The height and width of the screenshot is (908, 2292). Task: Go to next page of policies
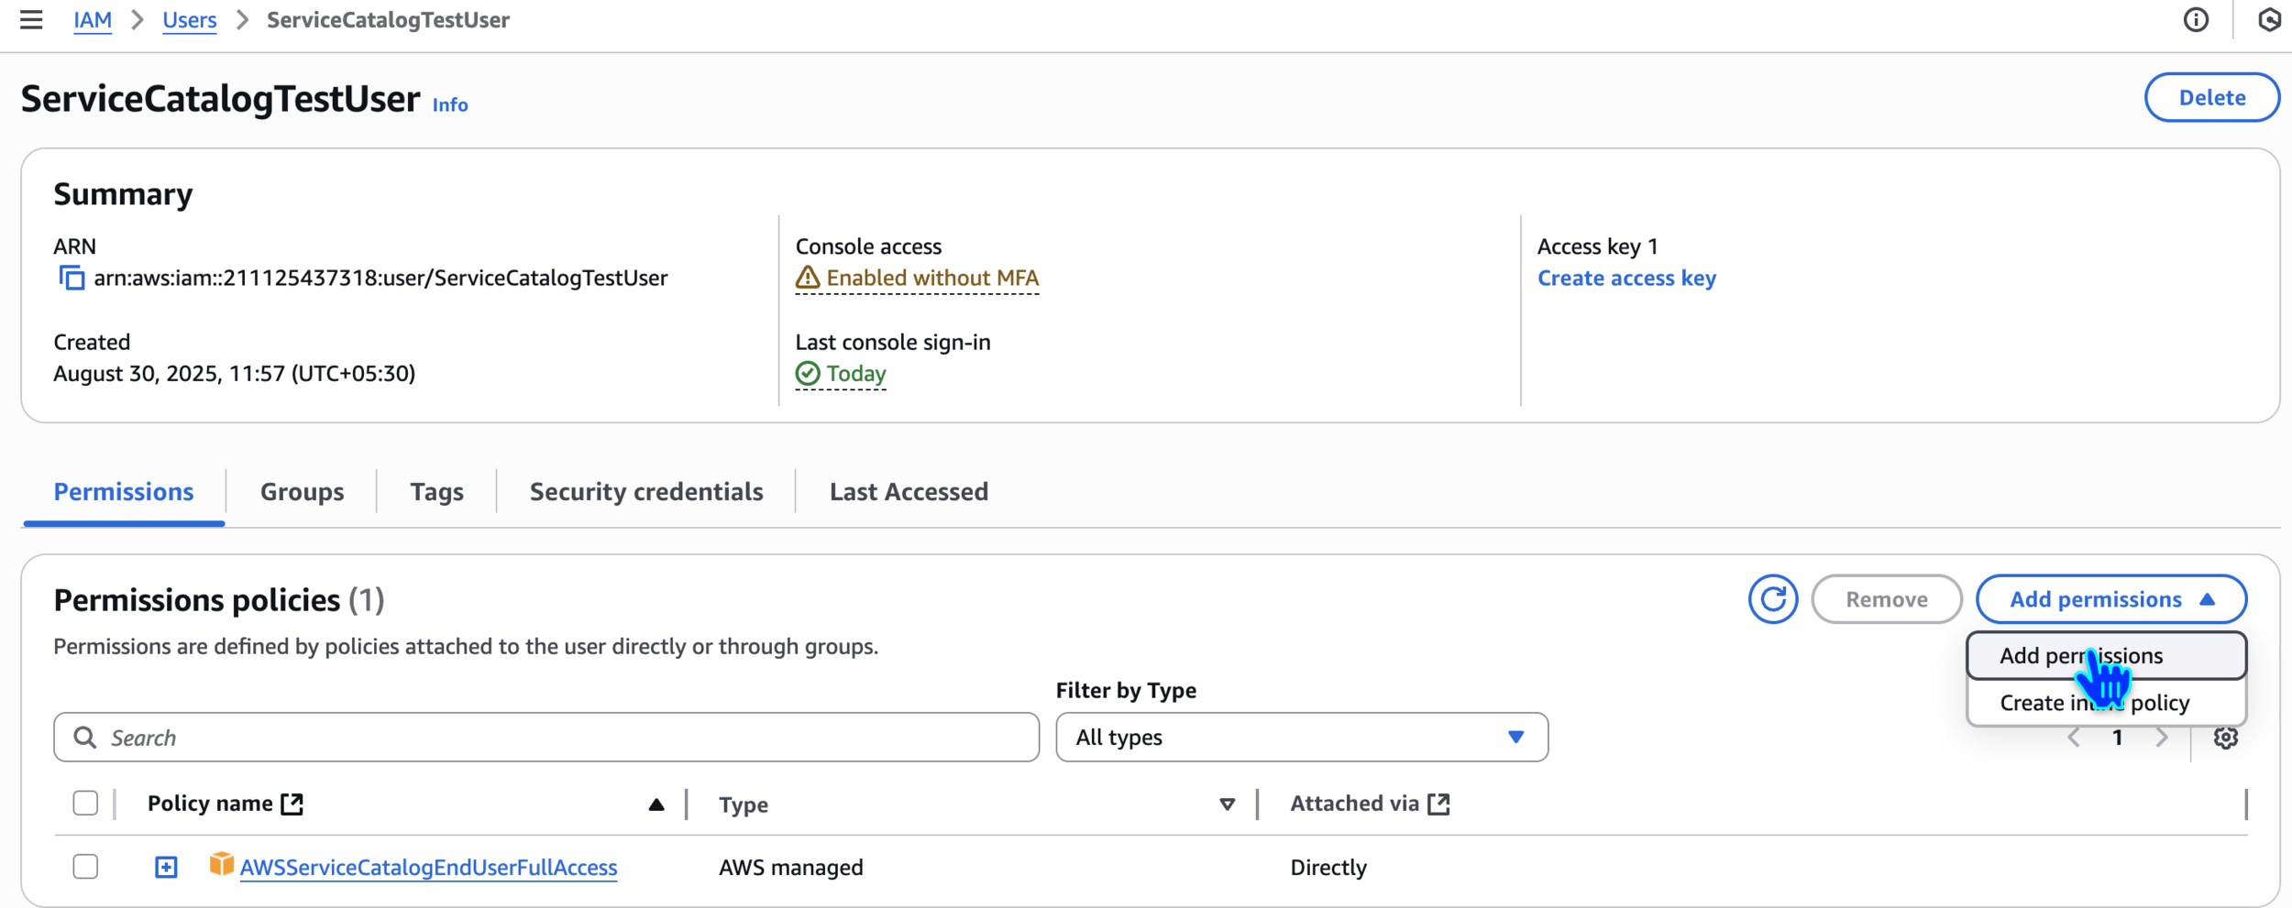tap(2162, 738)
